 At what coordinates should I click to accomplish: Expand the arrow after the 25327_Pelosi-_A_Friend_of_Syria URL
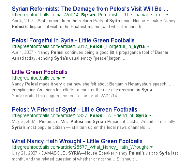(x=150, y=115)
